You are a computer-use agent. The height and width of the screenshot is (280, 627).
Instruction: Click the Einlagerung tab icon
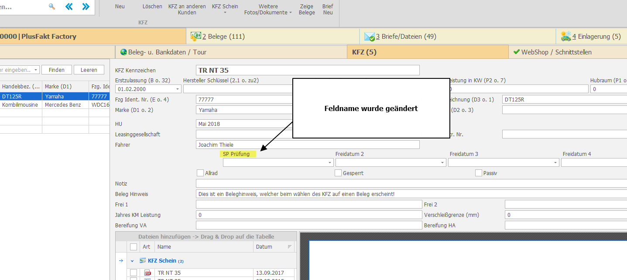pos(566,37)
